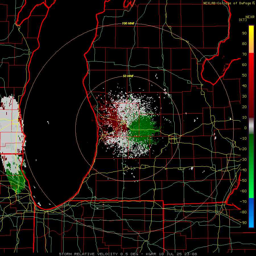Click the positive 50 scale value
Image resolution: width=256 pixels, height=256 pixels.
[244, 75]
